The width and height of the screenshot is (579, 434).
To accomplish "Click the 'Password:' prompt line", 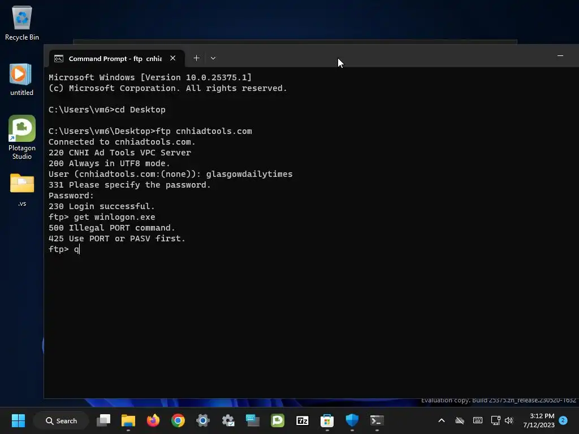I will (71, 196).
